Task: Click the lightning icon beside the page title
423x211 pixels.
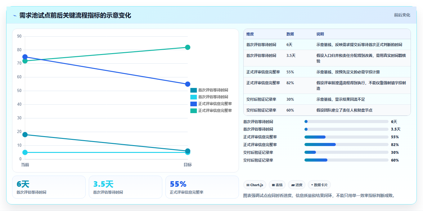Action: pyautogui.click(x=15, y=16)
